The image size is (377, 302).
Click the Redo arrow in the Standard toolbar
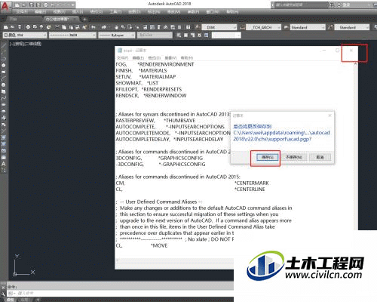click(x=103, y=27)
